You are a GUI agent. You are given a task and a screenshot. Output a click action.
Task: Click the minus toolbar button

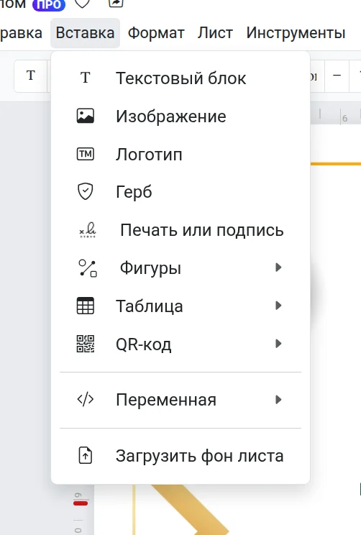coord(337,76)
